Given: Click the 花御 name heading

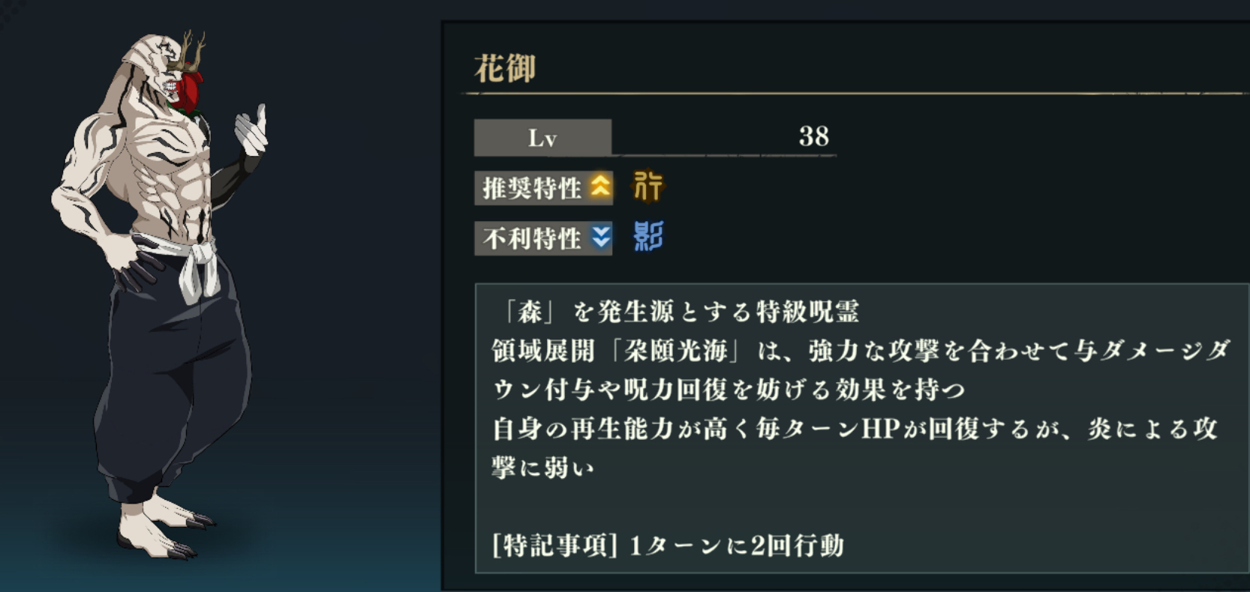Looking at the screenshot, I should coord(505,69).
